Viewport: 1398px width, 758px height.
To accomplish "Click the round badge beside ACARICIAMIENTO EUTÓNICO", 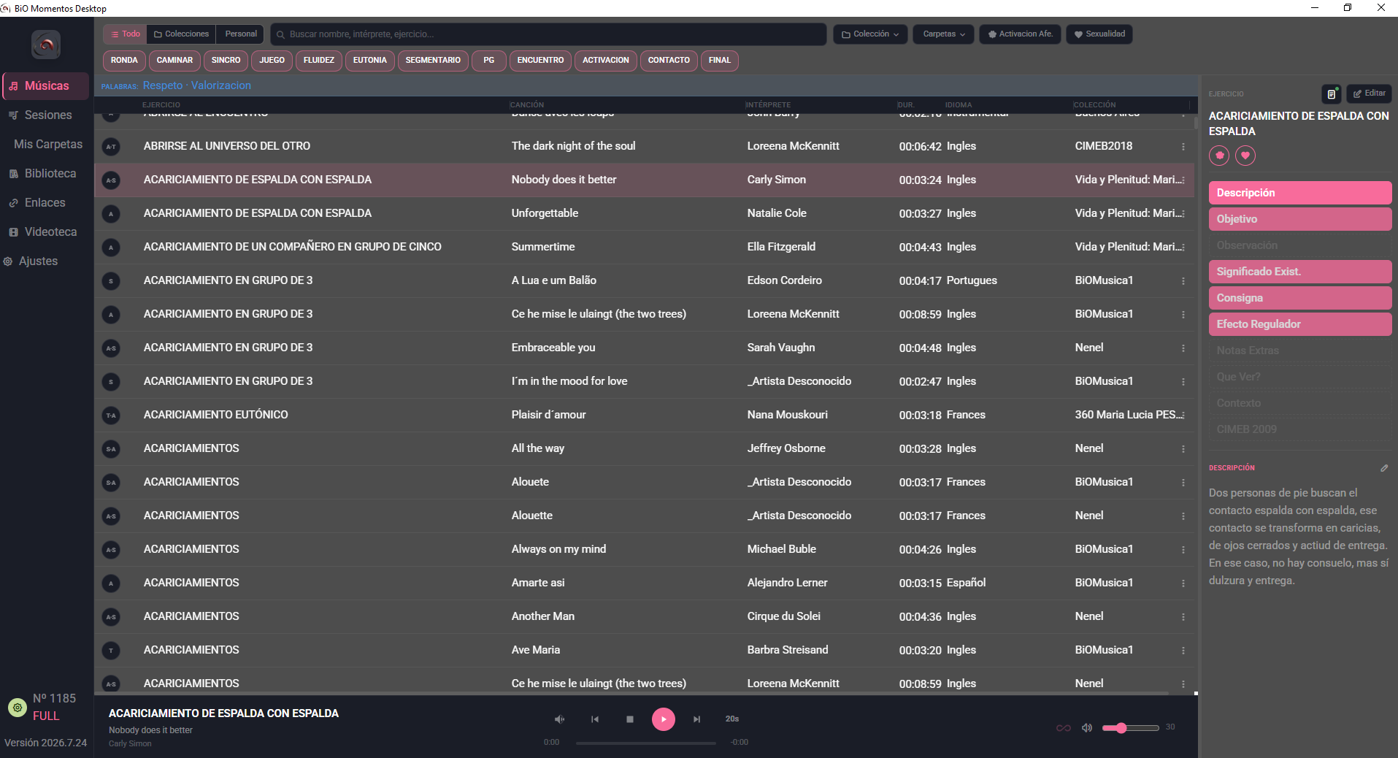I will tap(111, 416).
